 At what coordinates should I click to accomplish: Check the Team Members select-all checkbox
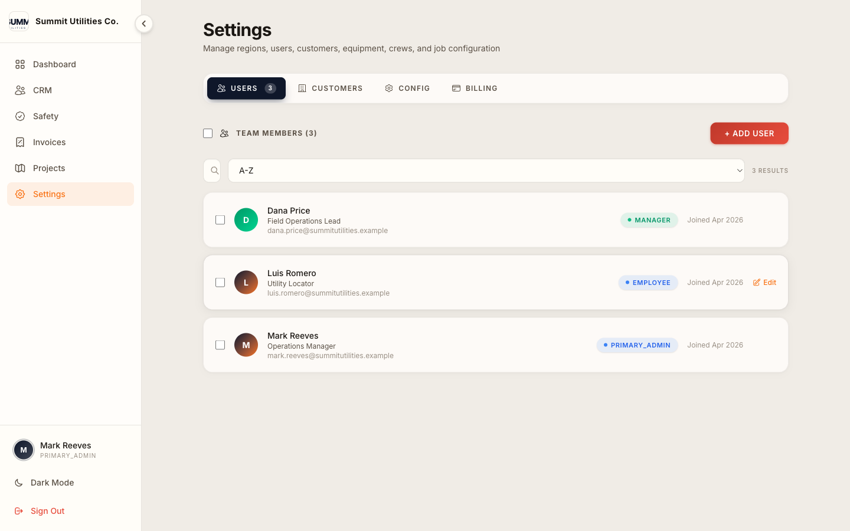(x=208, y=133)
